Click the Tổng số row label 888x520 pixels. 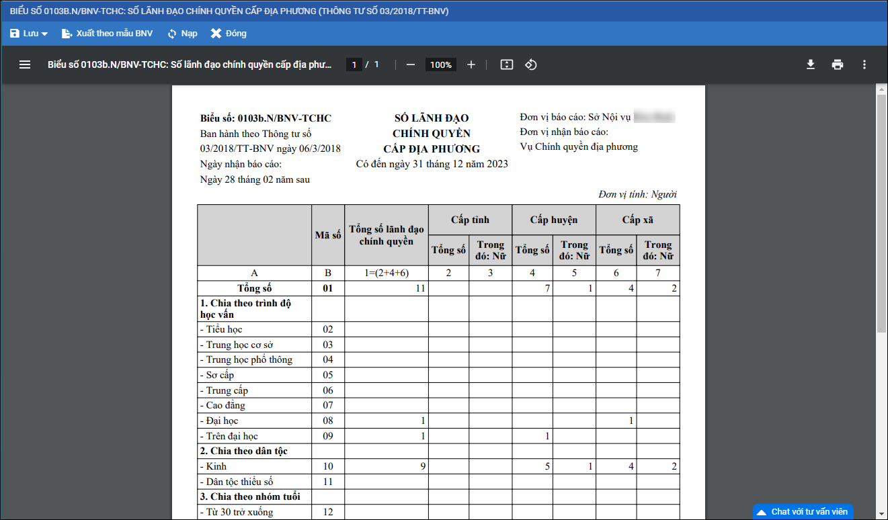(254, 288)
